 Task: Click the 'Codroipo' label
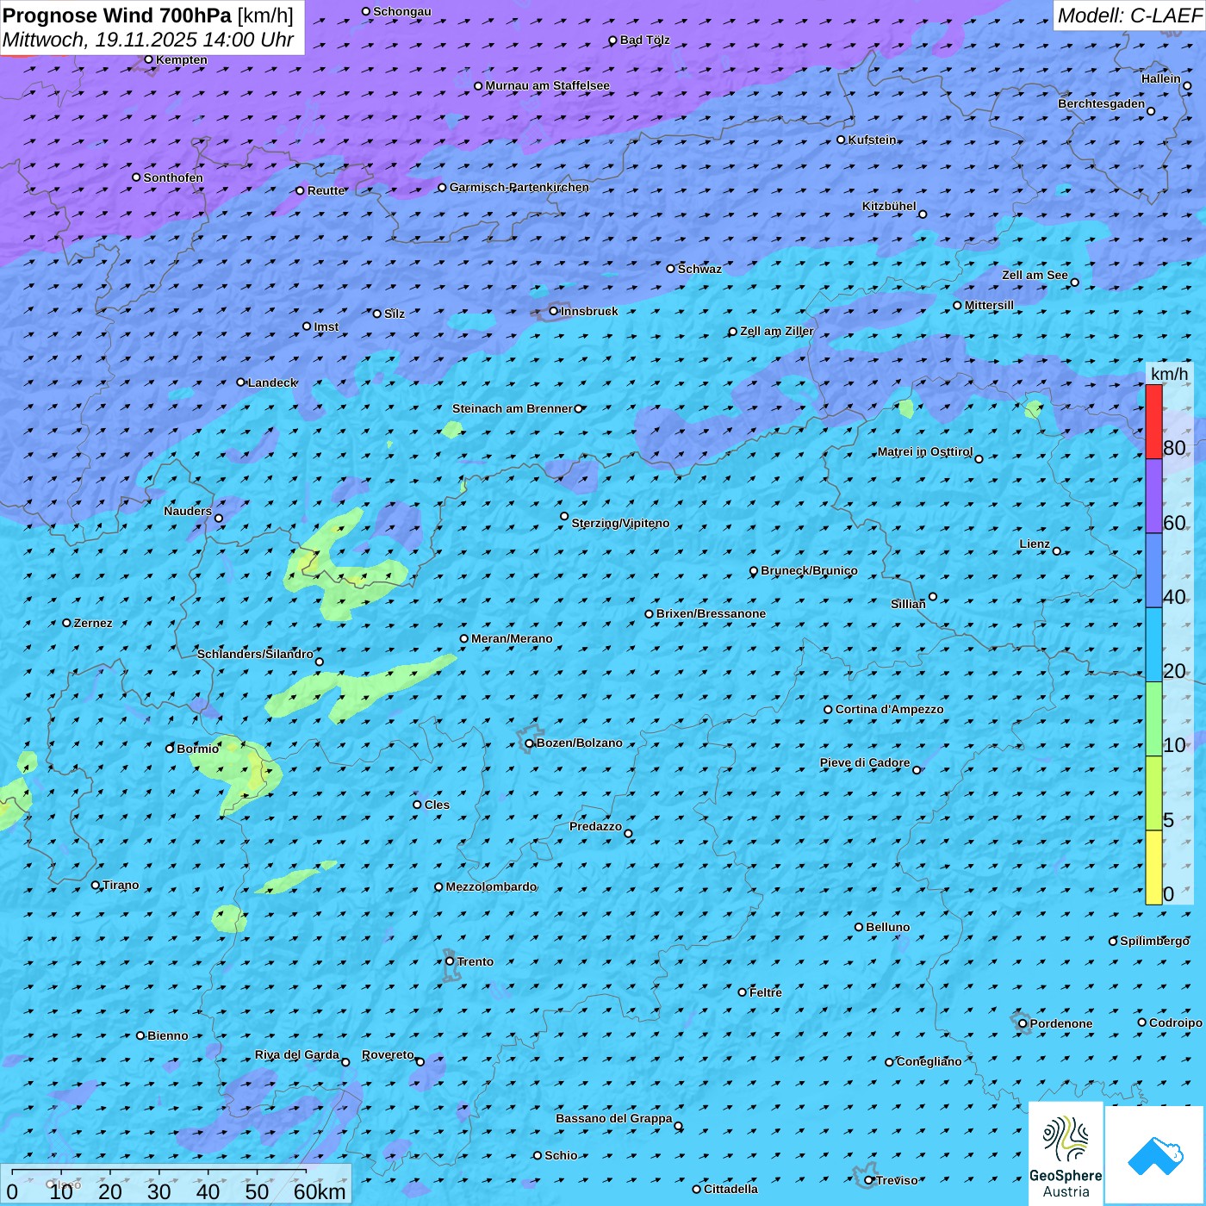tap(1176, 1023)
